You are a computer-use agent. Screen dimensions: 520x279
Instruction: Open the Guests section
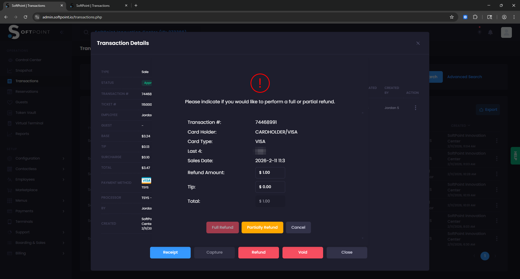[x=22, y=102]
